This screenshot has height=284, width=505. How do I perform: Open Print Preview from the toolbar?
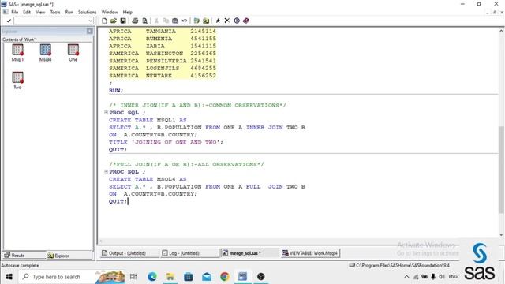tap(144, 21)
